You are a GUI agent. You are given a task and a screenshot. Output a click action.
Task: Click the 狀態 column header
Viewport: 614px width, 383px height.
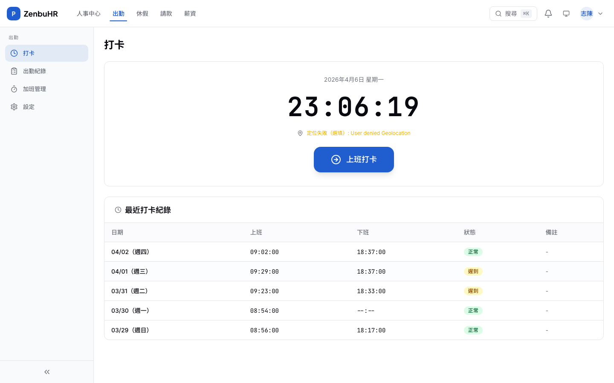[470, 232]
